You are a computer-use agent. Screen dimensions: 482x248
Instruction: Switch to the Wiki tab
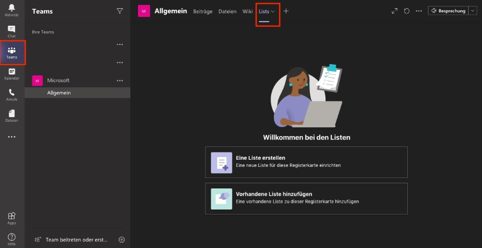pyautogui.click(x=248, y=12)
